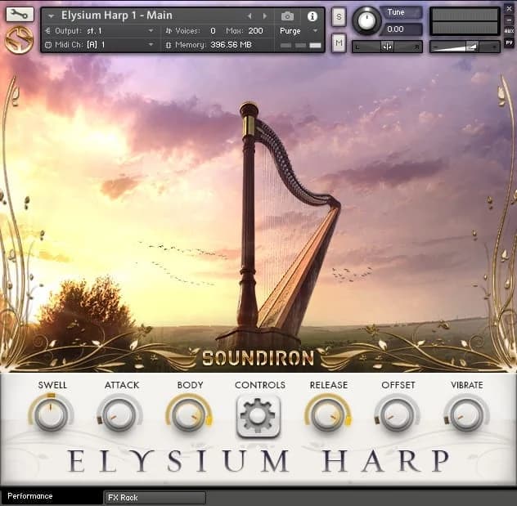Click the volume slider handle
Image resolution: width=517 pixels, height=506 pixels.
pos(471,47)
